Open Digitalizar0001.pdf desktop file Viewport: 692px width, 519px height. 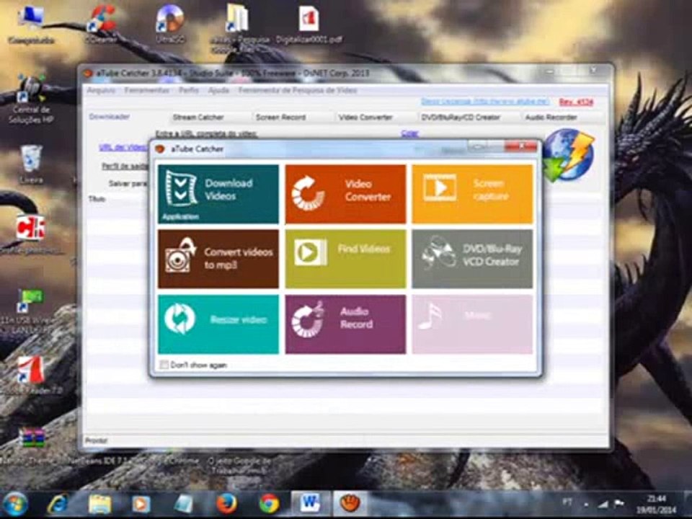[x=309, y=25]
